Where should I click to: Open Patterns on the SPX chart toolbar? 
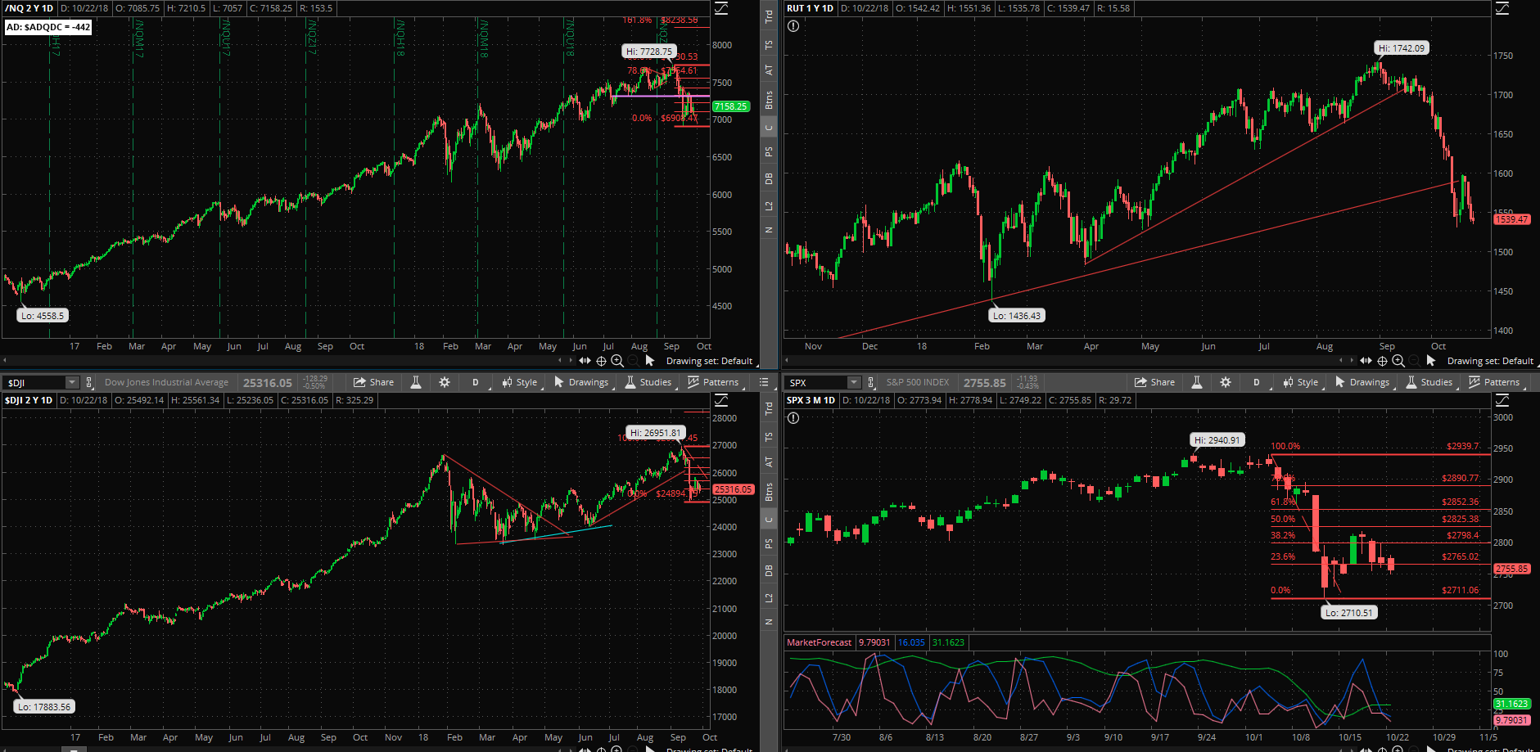[1494, 382]
